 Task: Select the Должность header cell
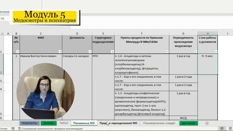click(77, 44)
